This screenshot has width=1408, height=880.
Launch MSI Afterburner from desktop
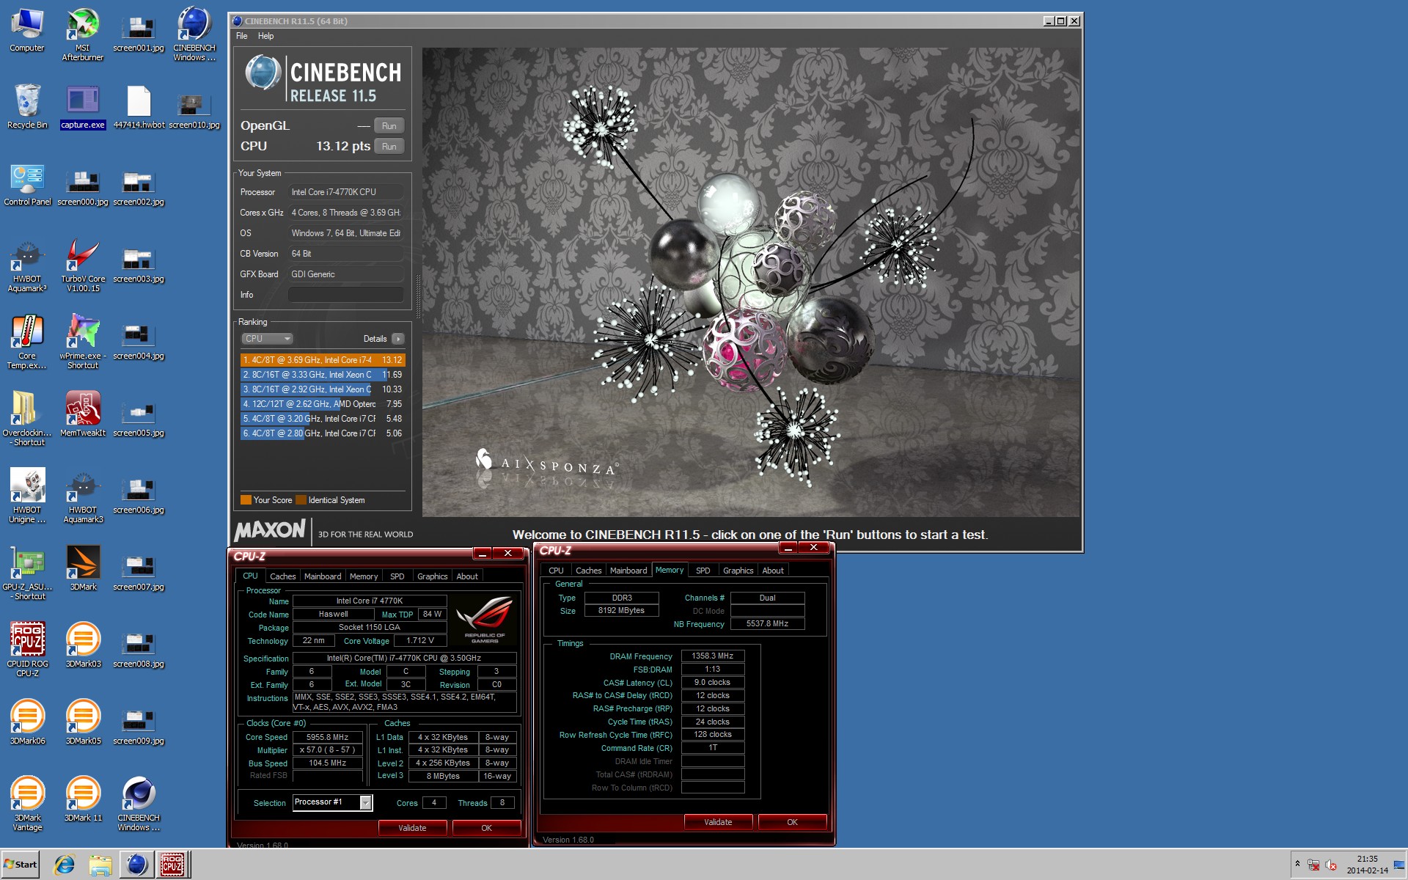[83, 34]
